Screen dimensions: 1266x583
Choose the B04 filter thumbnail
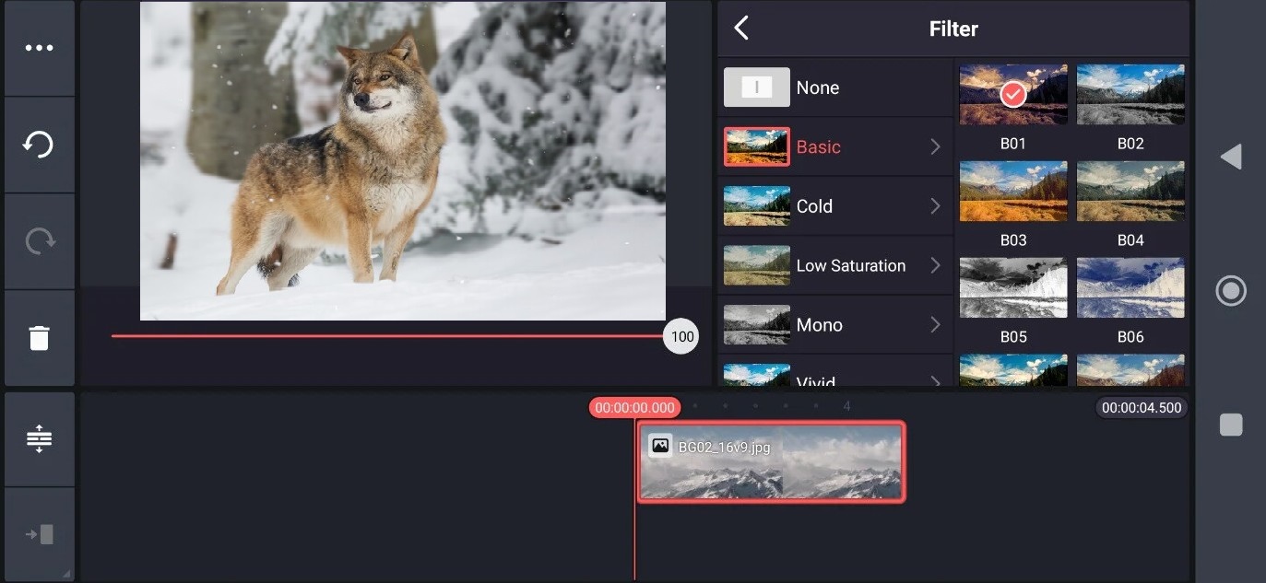tap(1130, 192)
